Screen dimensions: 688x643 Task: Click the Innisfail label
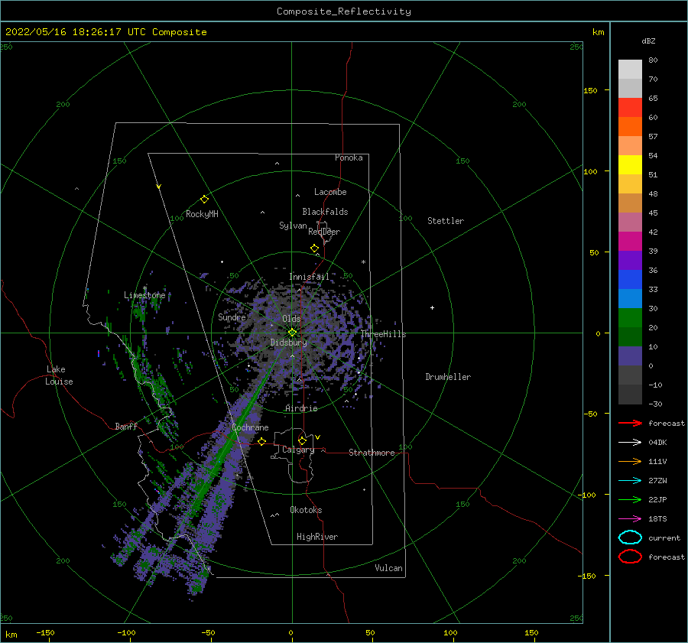click(x=310, y=277)
